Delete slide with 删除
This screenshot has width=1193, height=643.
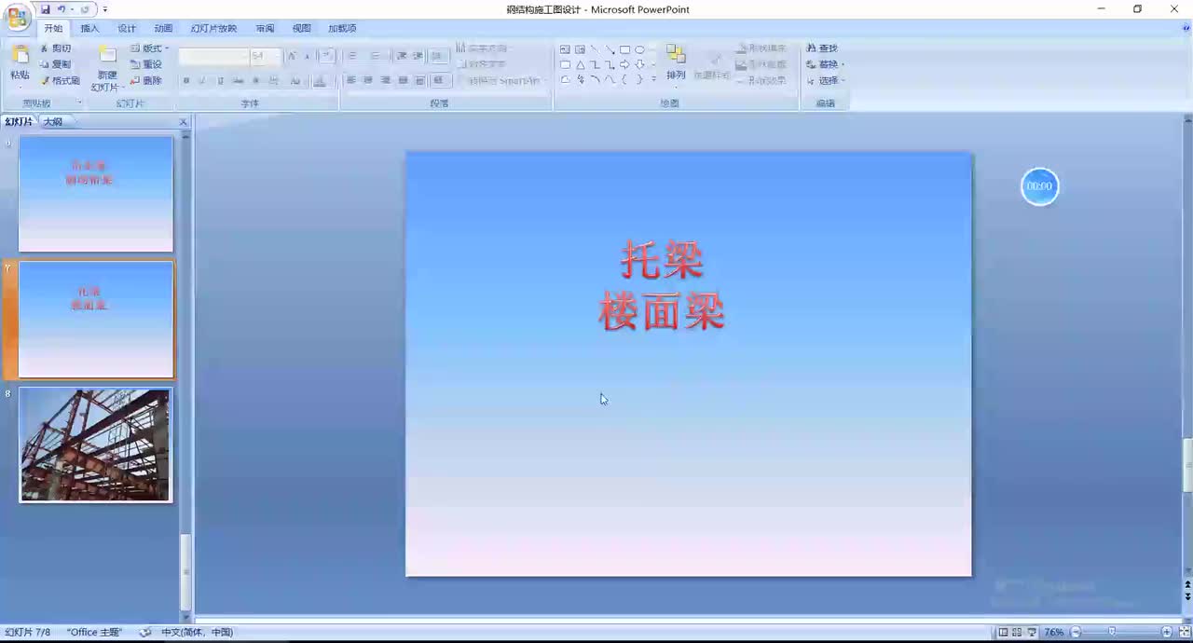(146, 80)
